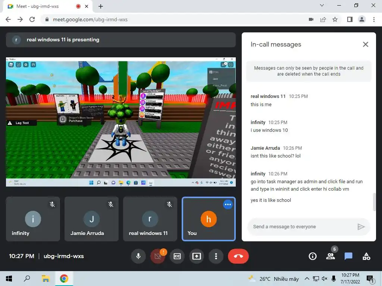Mute microphone in Meet controls

(x=138, y=256)
